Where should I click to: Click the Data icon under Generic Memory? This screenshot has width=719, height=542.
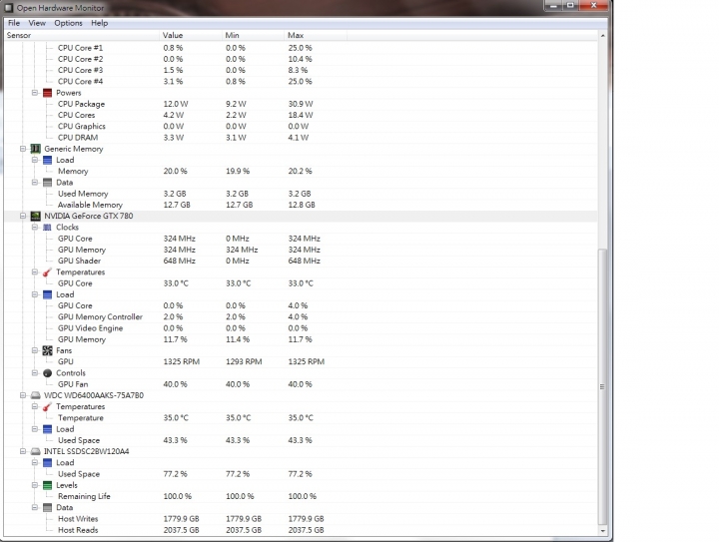[47, 183]
